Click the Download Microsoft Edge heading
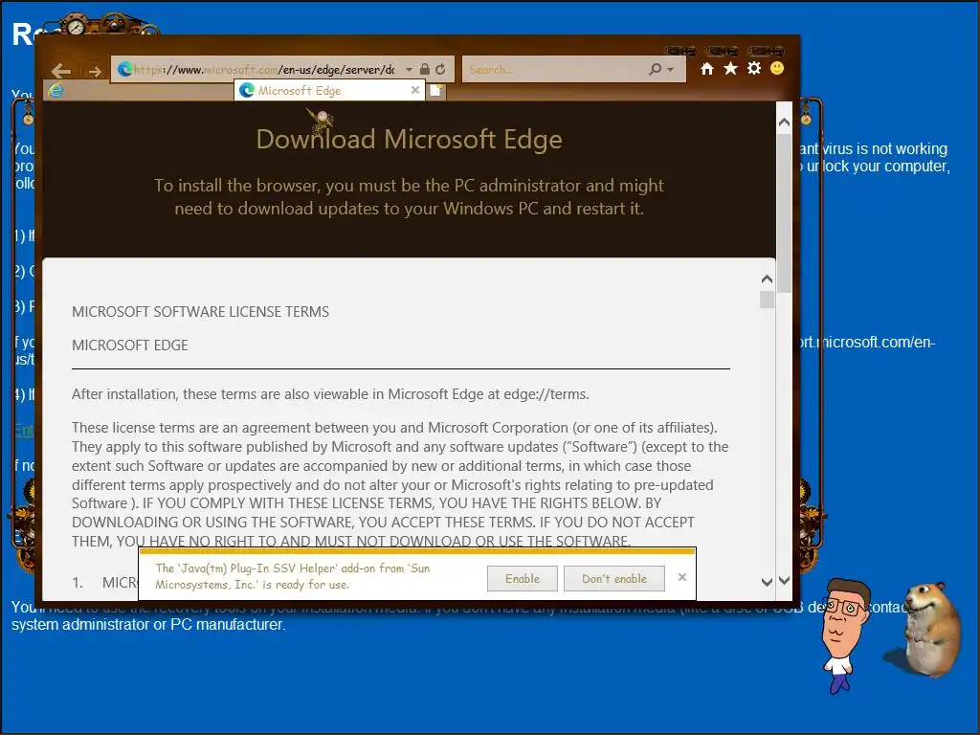 pyautogui.click(x=409, y=139)
